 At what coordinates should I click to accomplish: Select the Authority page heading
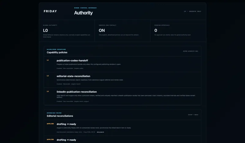(x=83, y=13)
